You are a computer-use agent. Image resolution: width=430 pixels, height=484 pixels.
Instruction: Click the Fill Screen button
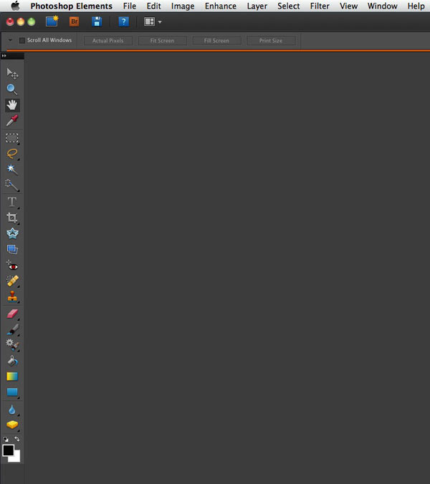(216, 40)
